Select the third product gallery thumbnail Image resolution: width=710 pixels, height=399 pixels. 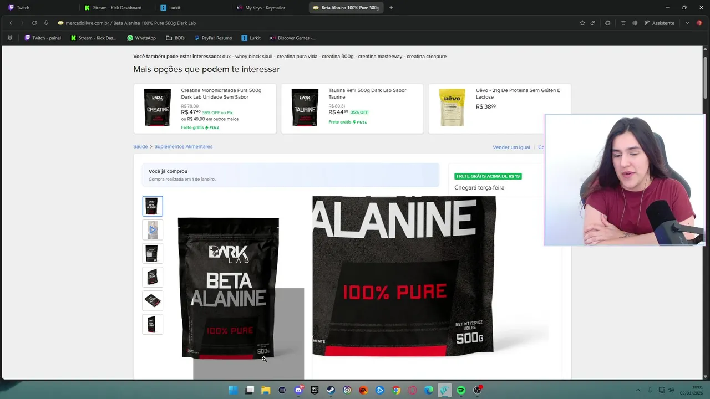153,253
